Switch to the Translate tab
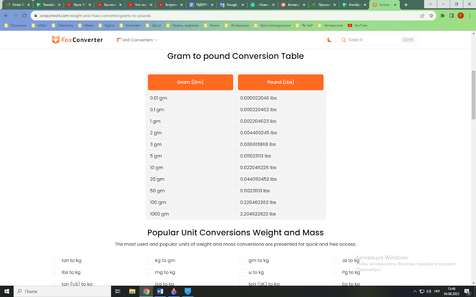476x297 pixels. [48, 5]
